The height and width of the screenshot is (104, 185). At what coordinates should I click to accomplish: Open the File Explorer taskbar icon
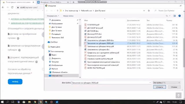coord(29,102)
